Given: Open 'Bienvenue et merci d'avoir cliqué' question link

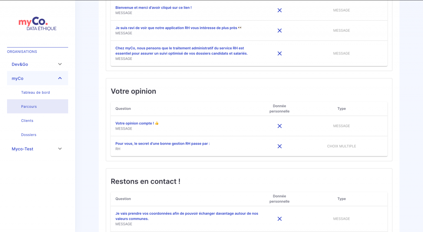Looking at the screenshot, I should 154,7.
